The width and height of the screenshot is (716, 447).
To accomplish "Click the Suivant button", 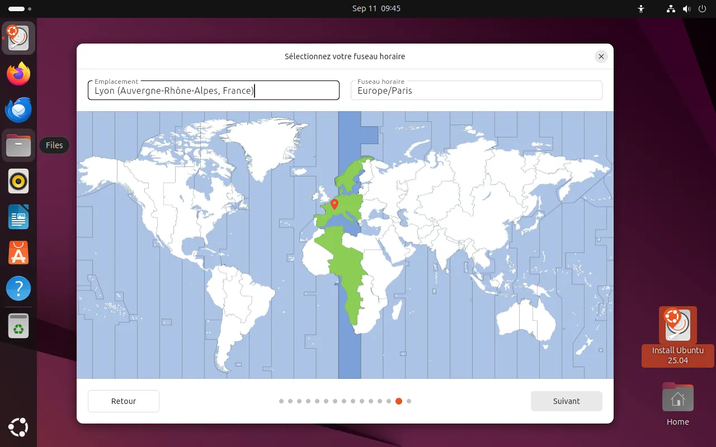I will tap(566, 401).
